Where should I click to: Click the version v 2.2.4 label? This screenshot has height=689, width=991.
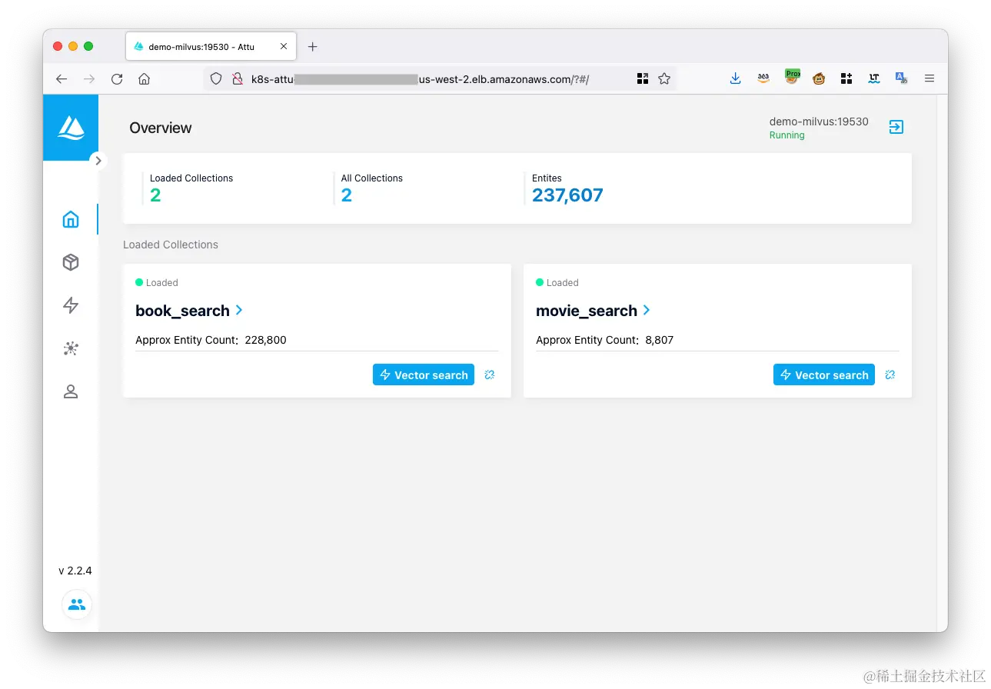pos(75,571)
